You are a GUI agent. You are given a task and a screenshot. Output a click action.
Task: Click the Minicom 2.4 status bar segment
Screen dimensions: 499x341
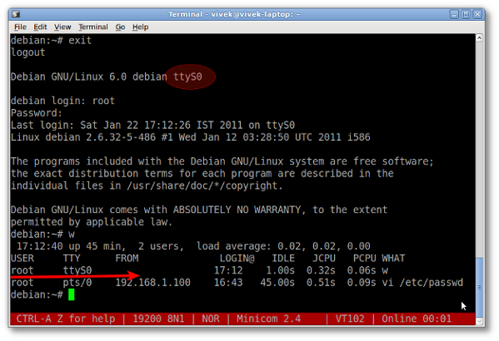(268, 319)
